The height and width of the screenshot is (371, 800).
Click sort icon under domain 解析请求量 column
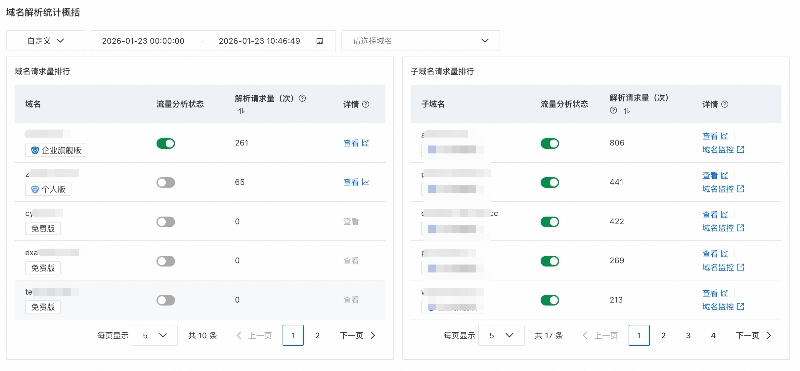[x=241, y=111]
